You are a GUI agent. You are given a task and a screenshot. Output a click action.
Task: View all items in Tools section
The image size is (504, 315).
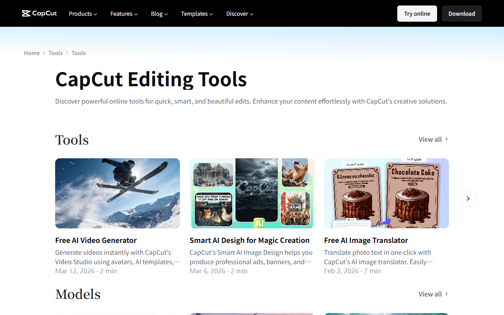pos(433,139)
